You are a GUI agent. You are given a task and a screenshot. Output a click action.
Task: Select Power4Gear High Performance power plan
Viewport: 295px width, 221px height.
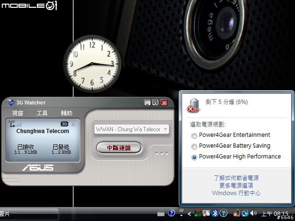236,157
